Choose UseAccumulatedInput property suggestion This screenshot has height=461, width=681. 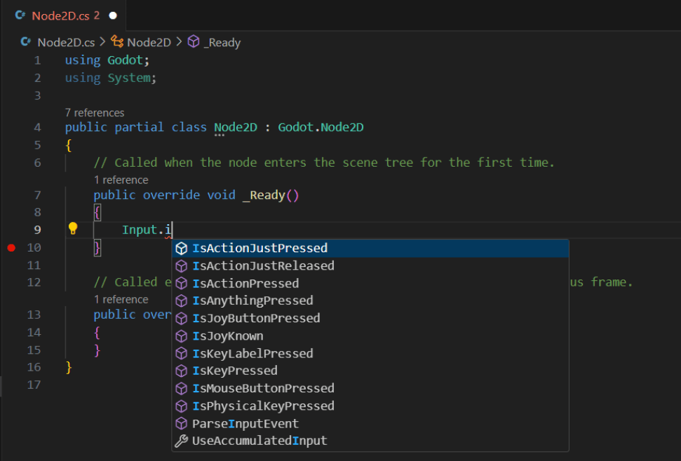[x=370, y=441]
